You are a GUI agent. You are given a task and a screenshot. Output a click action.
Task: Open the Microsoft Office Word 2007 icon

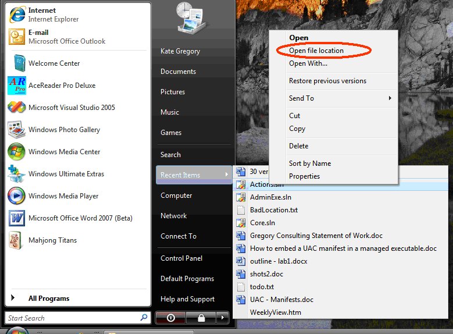[16, 218]
